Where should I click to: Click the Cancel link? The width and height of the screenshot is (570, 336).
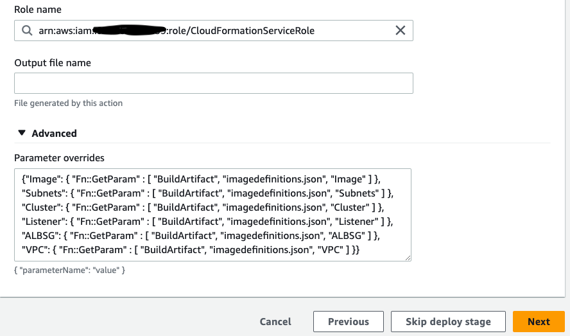275,321
